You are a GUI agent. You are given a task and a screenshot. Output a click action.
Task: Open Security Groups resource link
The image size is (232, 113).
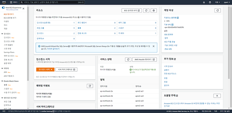tap(41, 28)
